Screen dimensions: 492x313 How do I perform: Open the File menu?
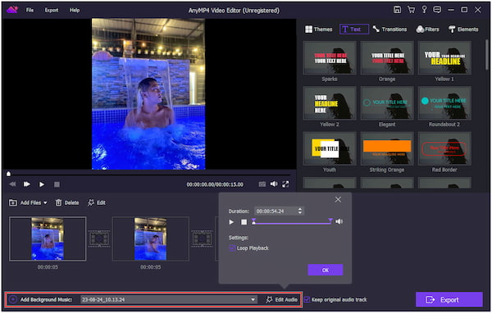pos(30,10)
